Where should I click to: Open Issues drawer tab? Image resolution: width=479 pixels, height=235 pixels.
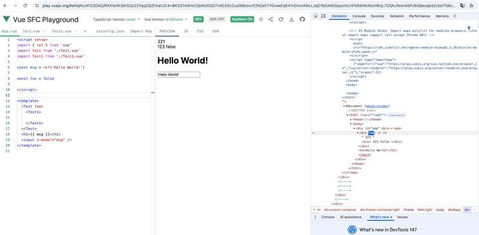click(402, 217)
